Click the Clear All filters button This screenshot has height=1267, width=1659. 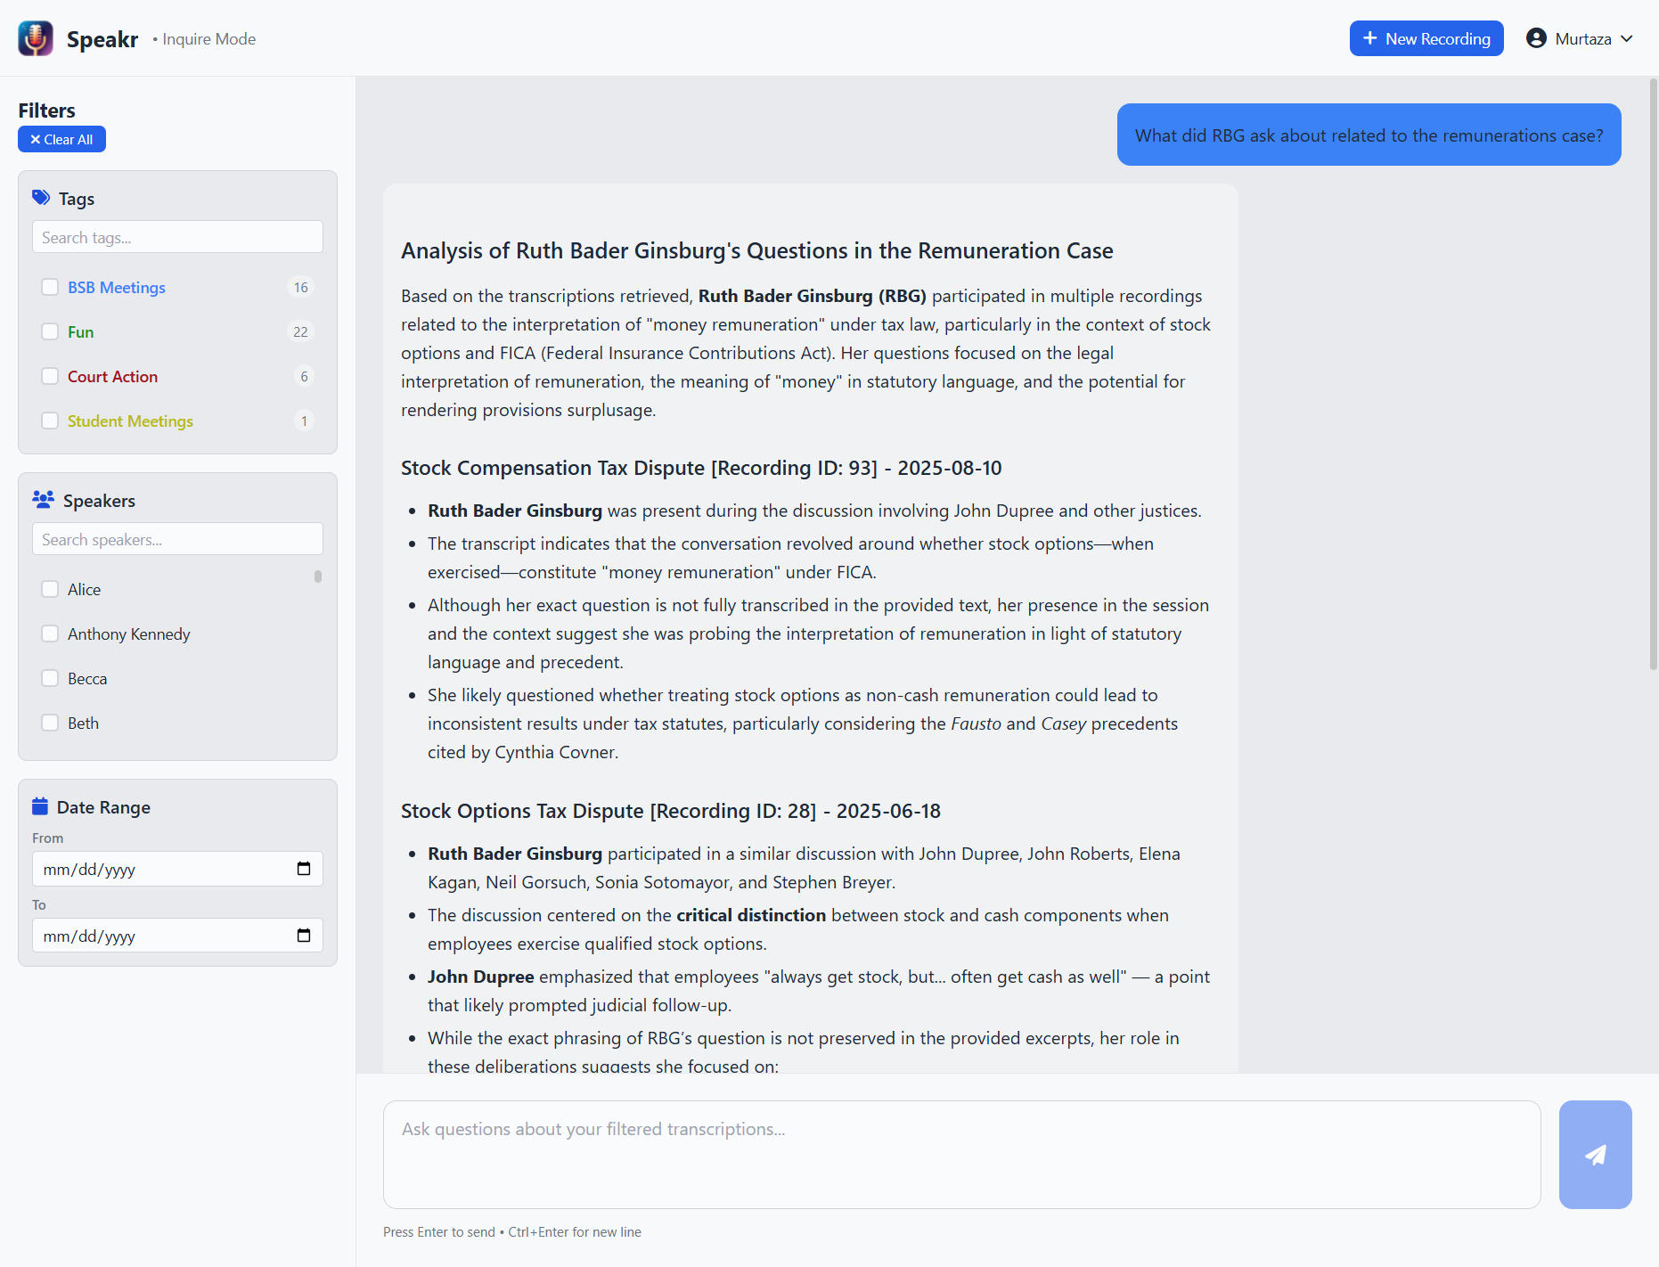(x=61, y=139)
